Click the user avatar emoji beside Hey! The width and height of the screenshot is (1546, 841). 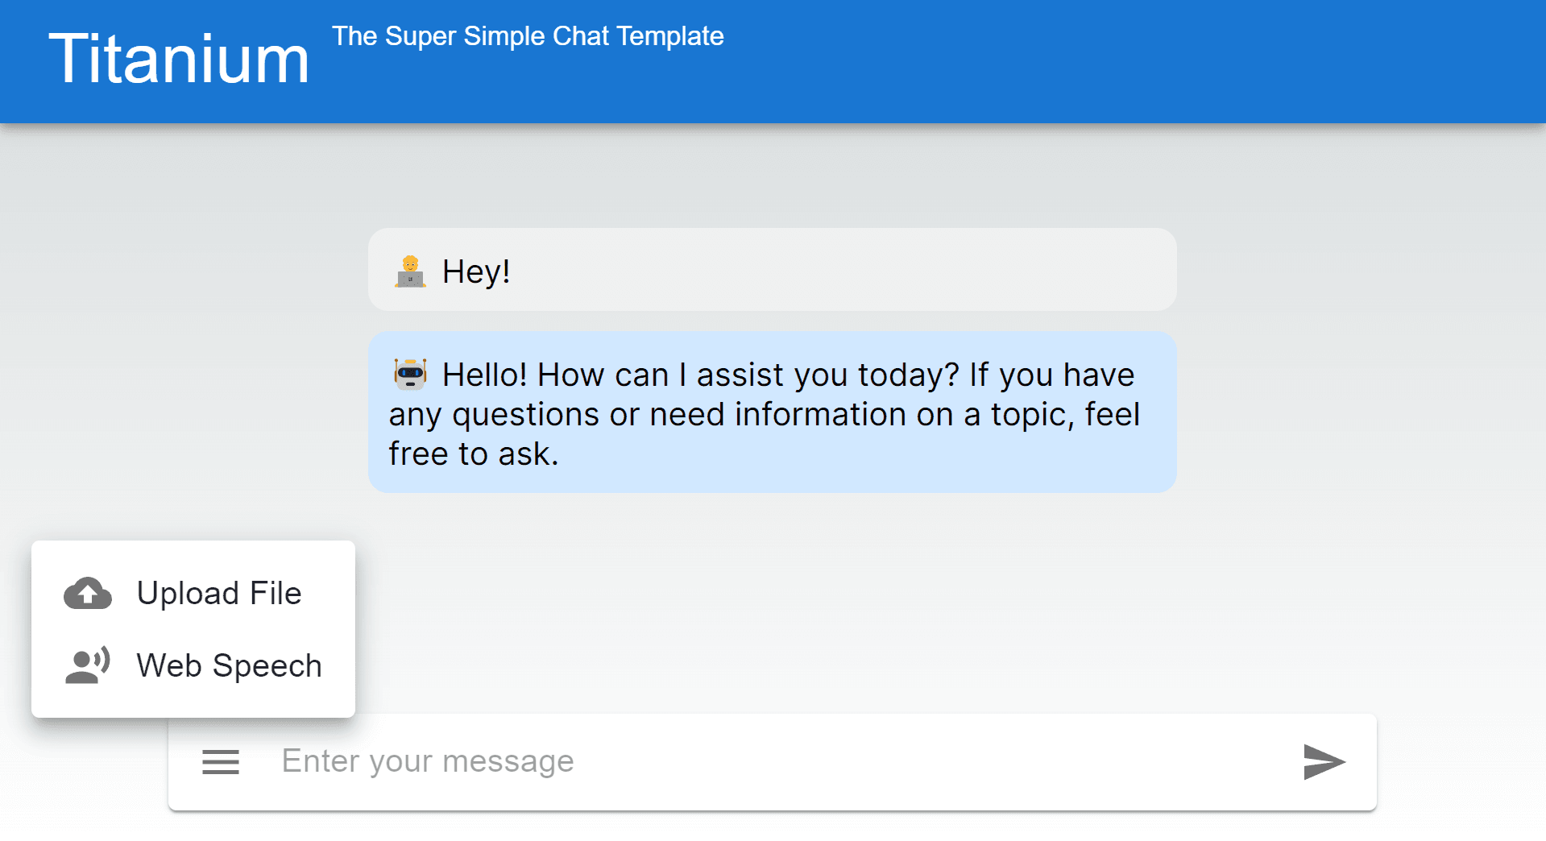pyautogui.click(x=410, y=271)
